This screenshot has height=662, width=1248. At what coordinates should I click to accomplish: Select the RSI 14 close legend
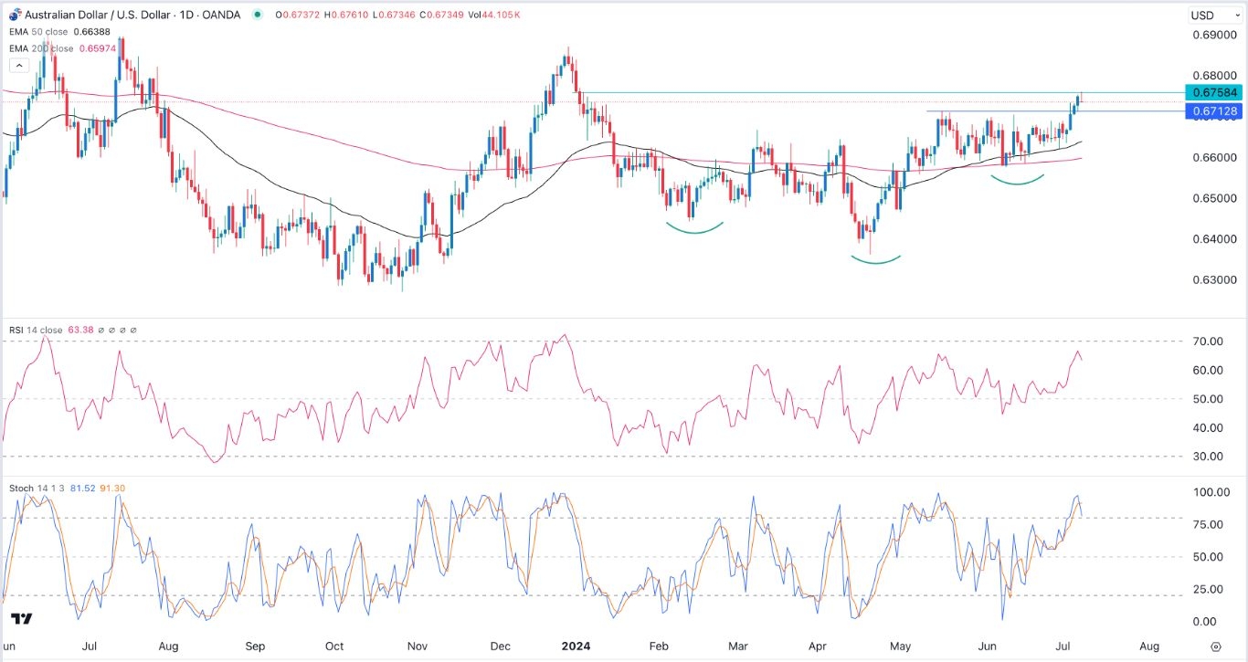pos(34,330)
